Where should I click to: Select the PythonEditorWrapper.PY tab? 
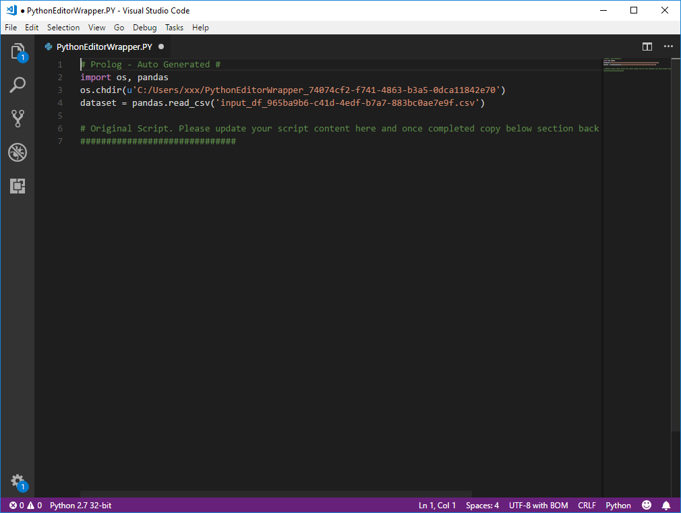[x=101, y=47]
